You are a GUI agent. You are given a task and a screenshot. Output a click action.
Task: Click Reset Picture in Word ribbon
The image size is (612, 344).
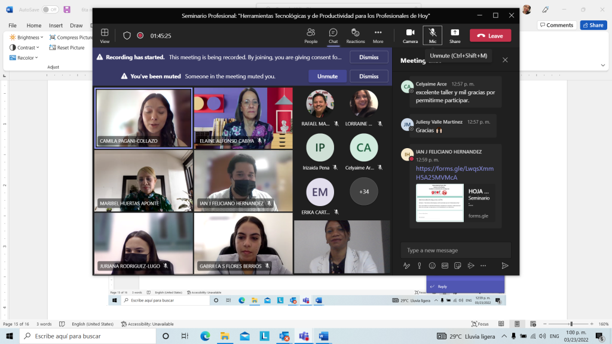click(x=67, y=48)
